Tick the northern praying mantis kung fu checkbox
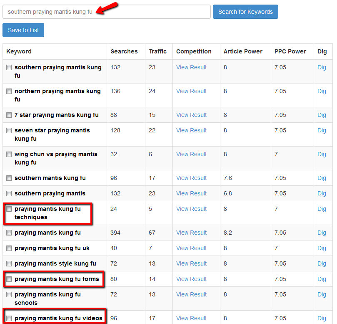The image size is (337, 324). coord(9,91)
